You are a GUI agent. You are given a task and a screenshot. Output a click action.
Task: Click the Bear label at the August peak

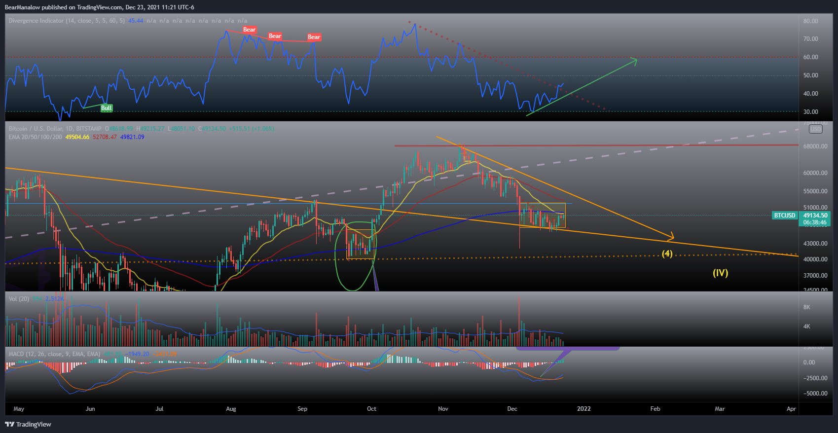(250, 30)
